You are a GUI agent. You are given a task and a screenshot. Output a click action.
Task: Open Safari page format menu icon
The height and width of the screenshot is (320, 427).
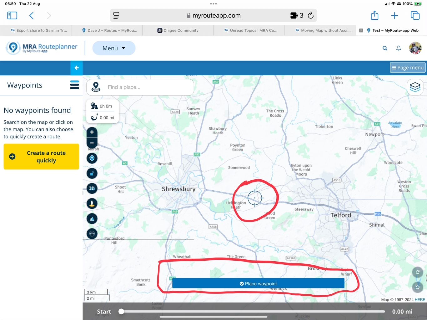click(x=116, y=15)
